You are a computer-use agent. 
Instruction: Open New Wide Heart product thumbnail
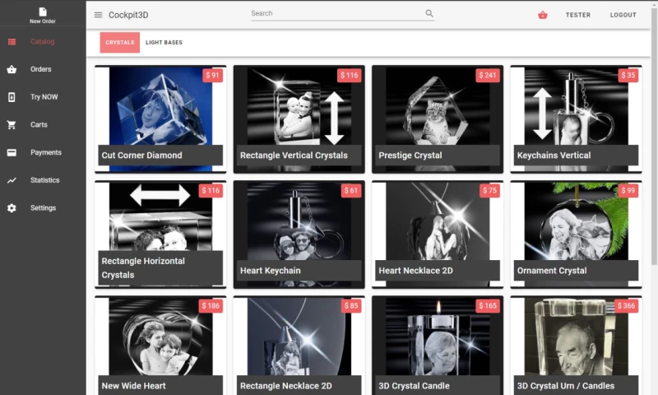pyautogui.click(x=160, y=346)
